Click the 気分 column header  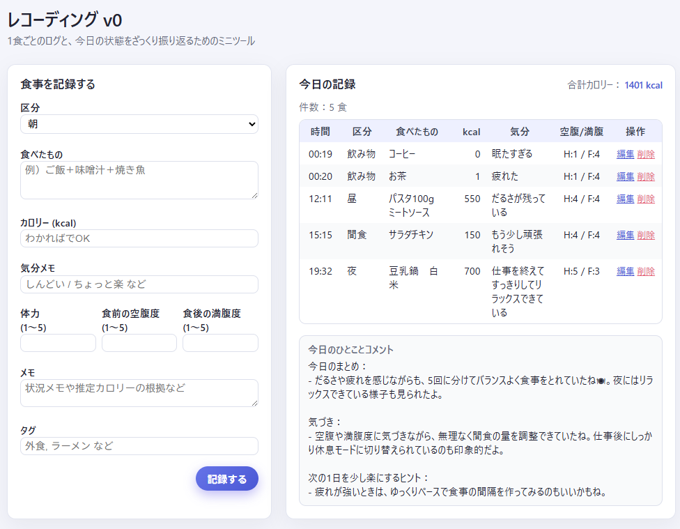point(520,132)
